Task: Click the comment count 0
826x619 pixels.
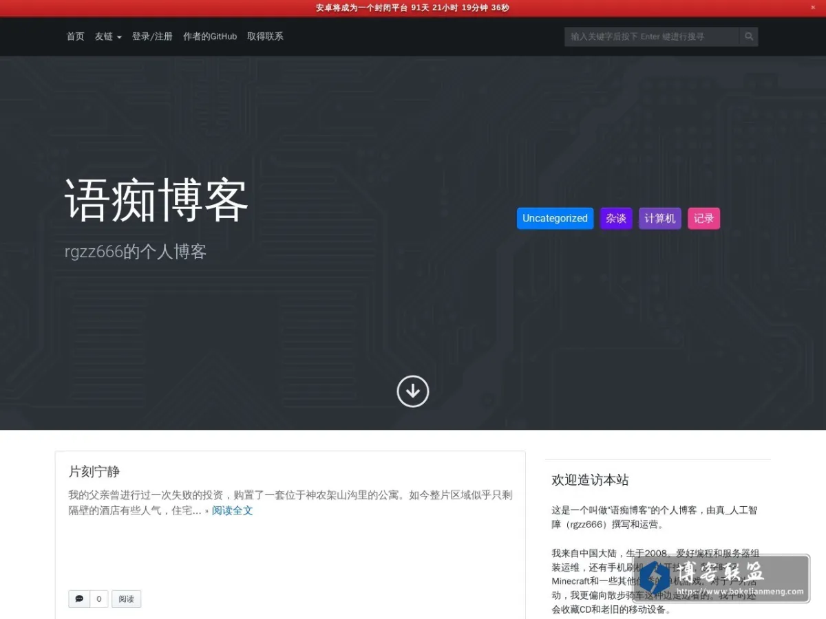Action: pos(98,599)
